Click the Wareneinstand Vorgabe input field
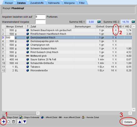Image resolution: width=137 pixels, height=127 pixels. pos(40,22)
